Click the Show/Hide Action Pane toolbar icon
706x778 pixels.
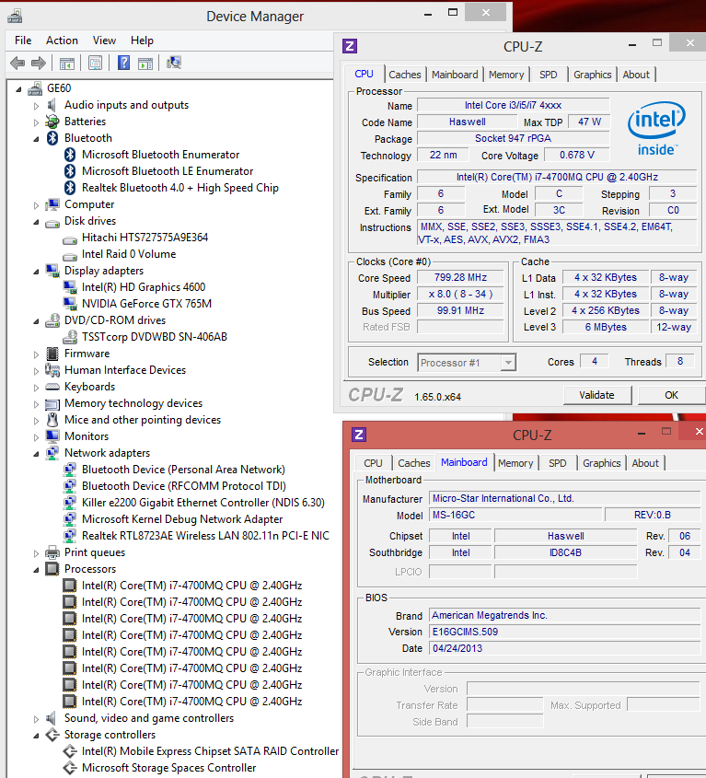(145, 63)
